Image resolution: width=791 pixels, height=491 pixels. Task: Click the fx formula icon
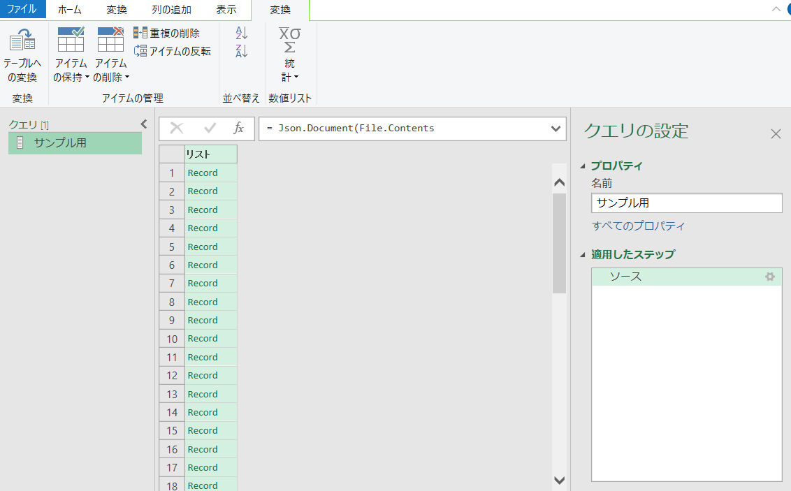238,129
